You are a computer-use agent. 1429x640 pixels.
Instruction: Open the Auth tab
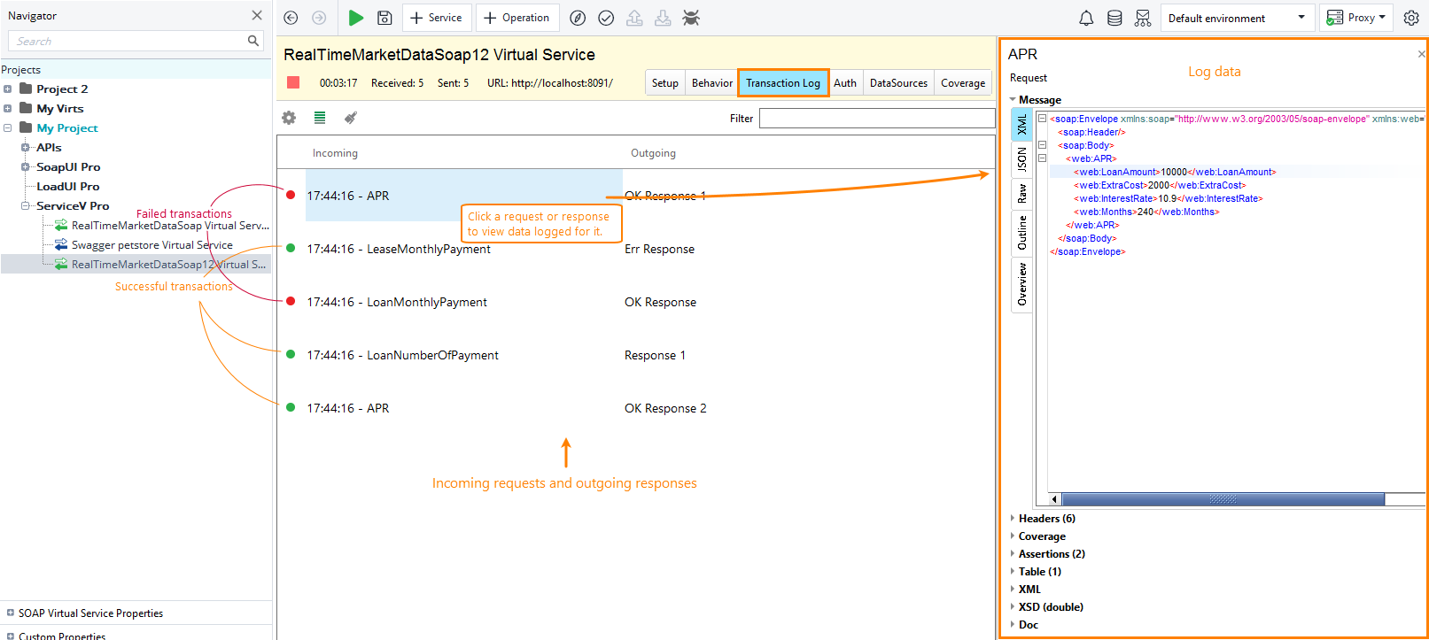point(845,83)
